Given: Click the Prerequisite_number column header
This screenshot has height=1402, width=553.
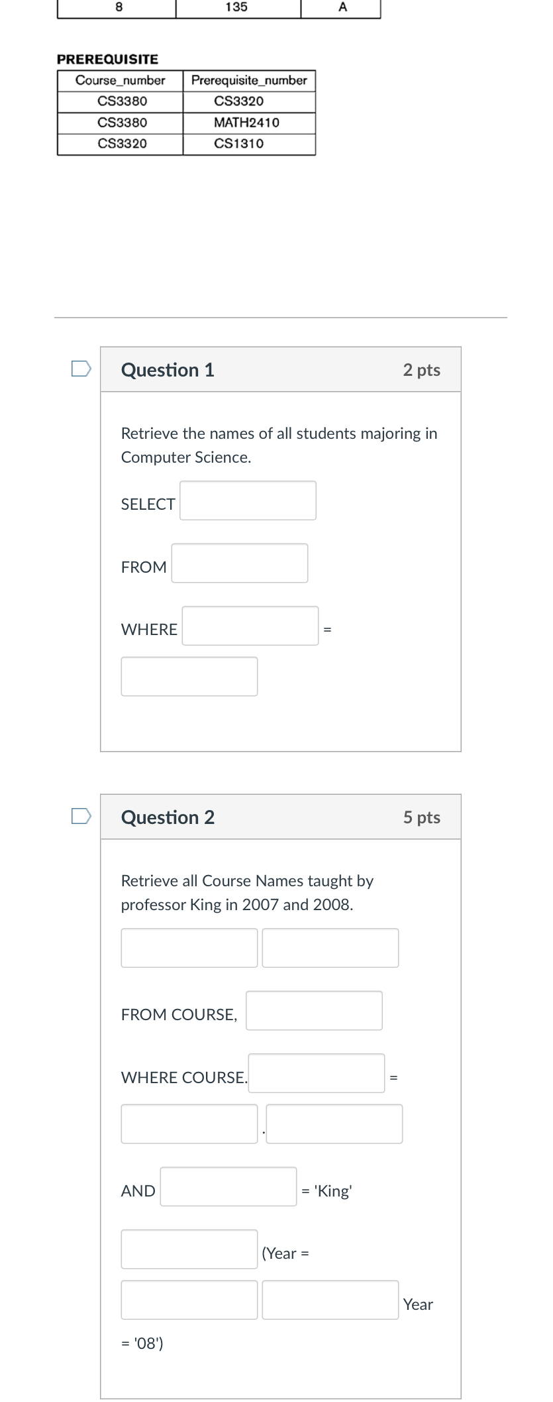Looking at the screenshot, I should (x=249, y=80).
